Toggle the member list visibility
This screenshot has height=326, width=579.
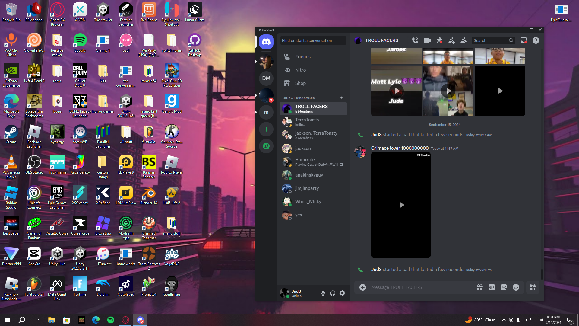tap(464, 40)
